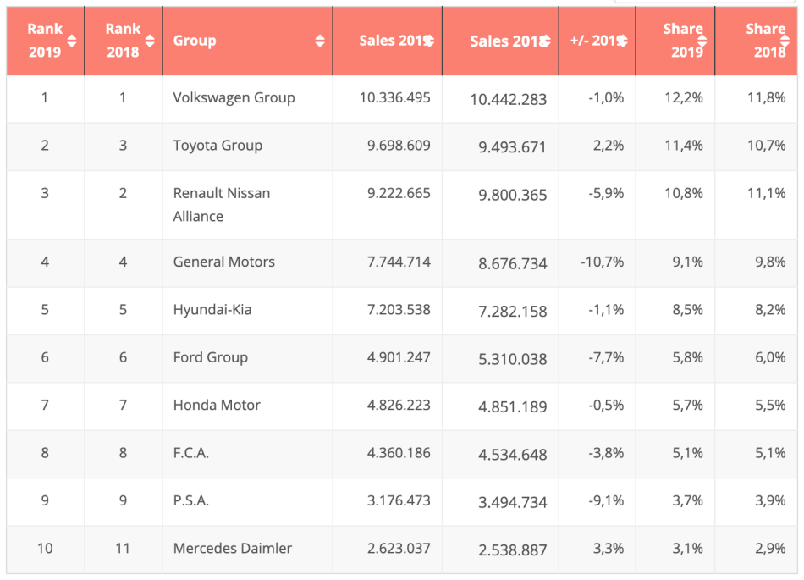Select Renault Nissan 2019 sales 9.222.665
Viewport: 804px width, 580px height.
coord(399,193)
